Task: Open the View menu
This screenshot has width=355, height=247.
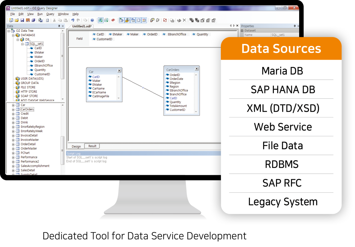Action: [x=31, y=14]
